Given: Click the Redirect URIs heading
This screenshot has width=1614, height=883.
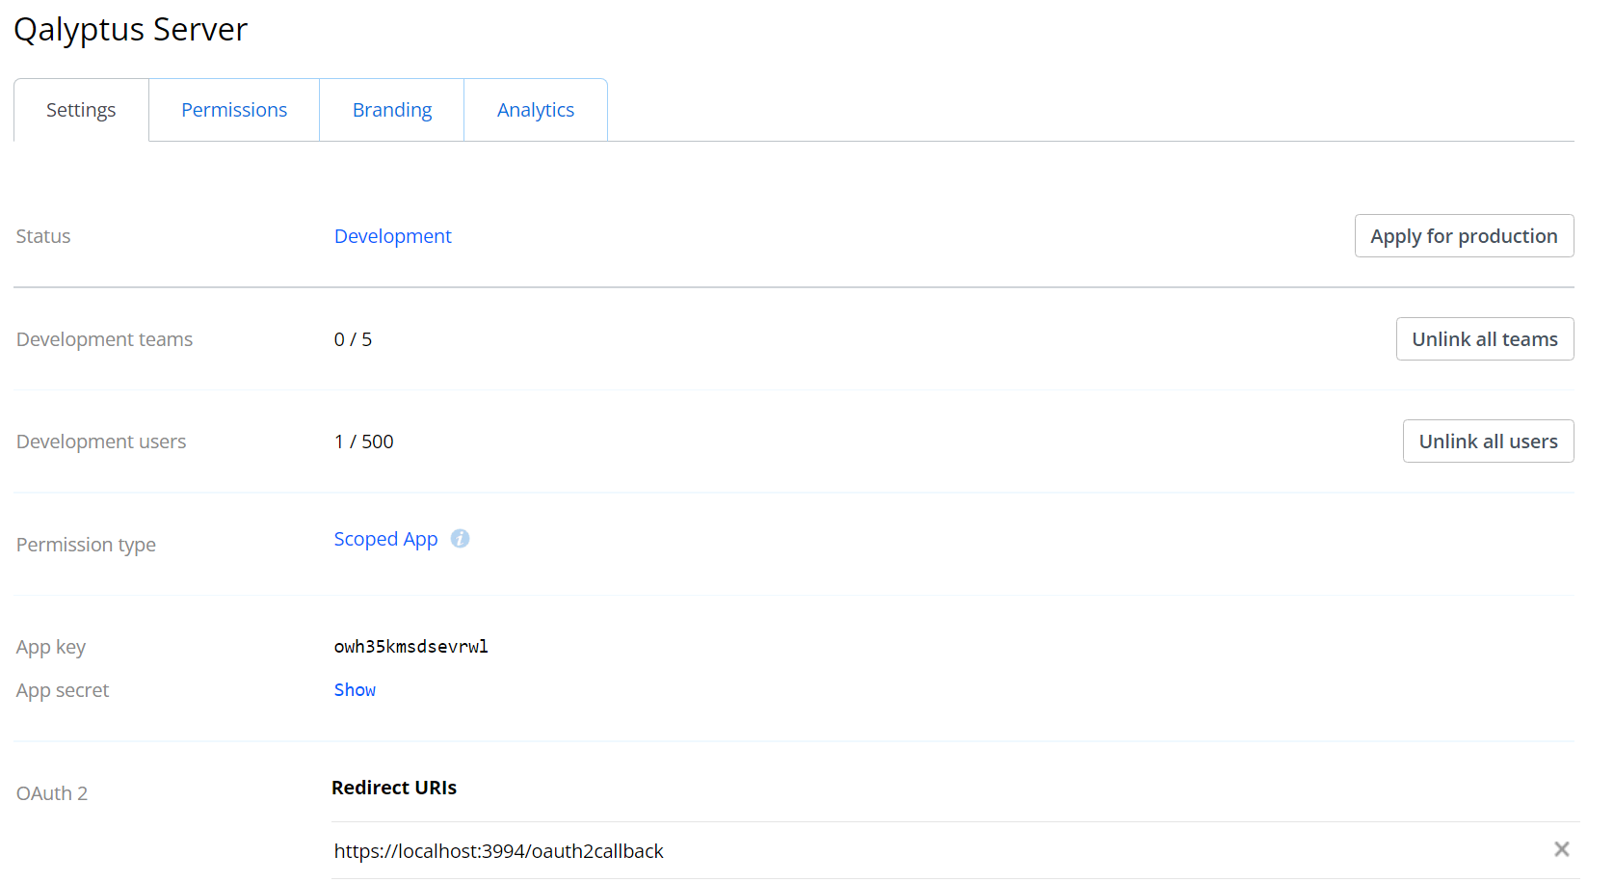Looking at the screenshot, I should [394, 787].
